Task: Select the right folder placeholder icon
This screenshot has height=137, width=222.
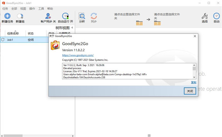Action: point(157,23)
